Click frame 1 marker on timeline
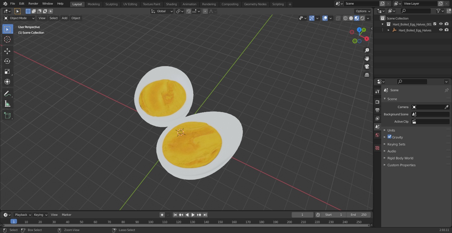452x233 pixels. click(x=14, y=221)
